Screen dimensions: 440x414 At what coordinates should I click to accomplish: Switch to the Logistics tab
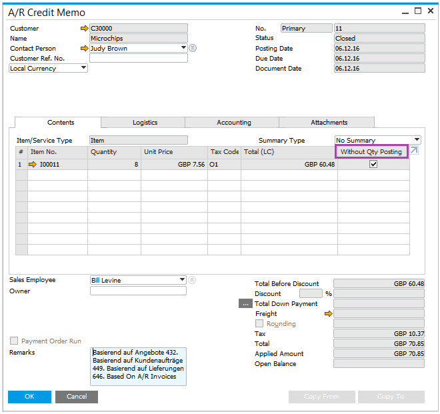[143, 123]
